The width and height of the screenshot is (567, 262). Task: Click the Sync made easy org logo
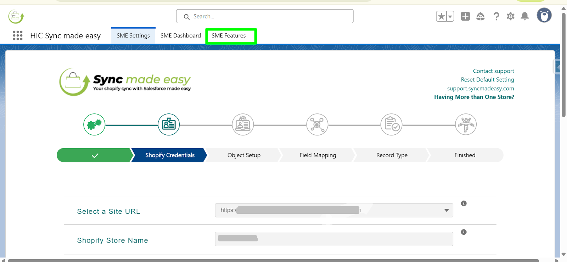(x=16, y=16)
